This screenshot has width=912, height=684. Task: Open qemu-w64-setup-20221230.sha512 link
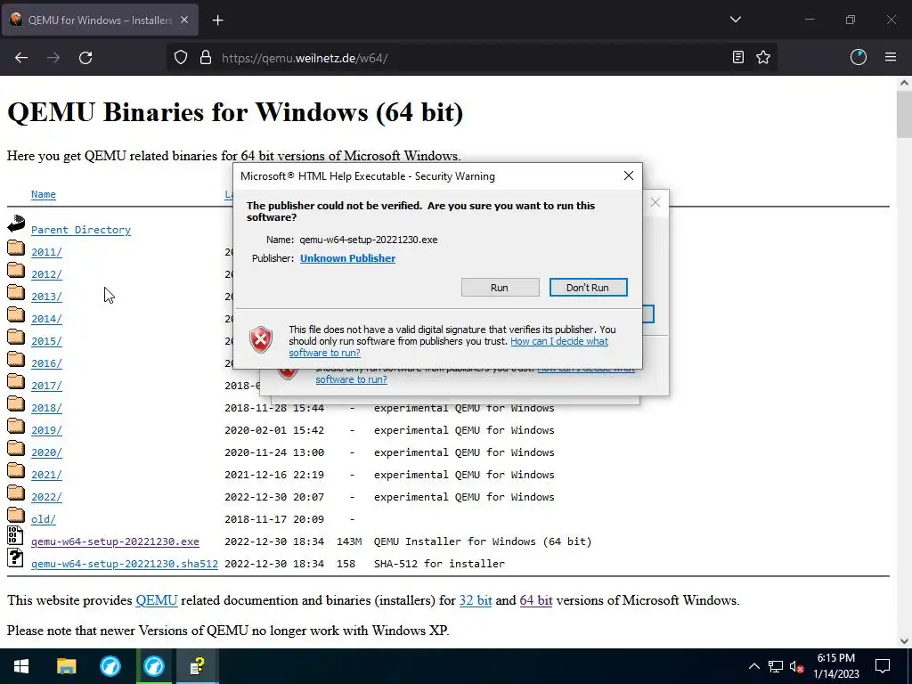125,564
